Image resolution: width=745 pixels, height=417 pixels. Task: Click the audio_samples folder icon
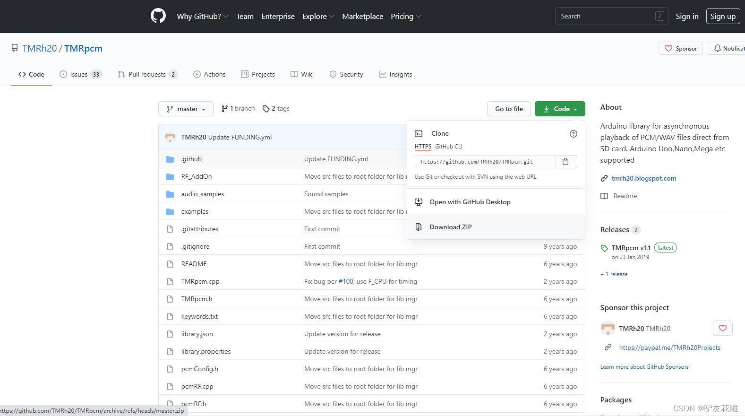point(170,194)
